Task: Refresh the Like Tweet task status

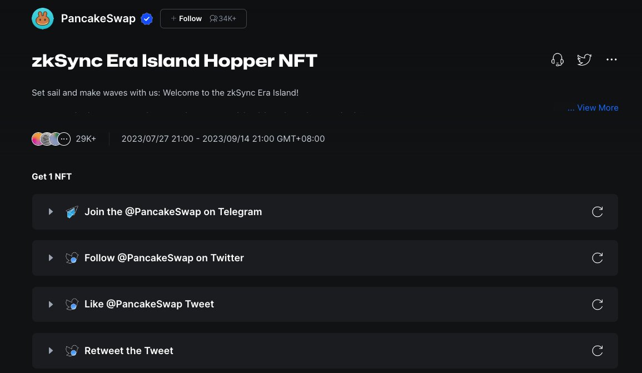Action: 598,305
